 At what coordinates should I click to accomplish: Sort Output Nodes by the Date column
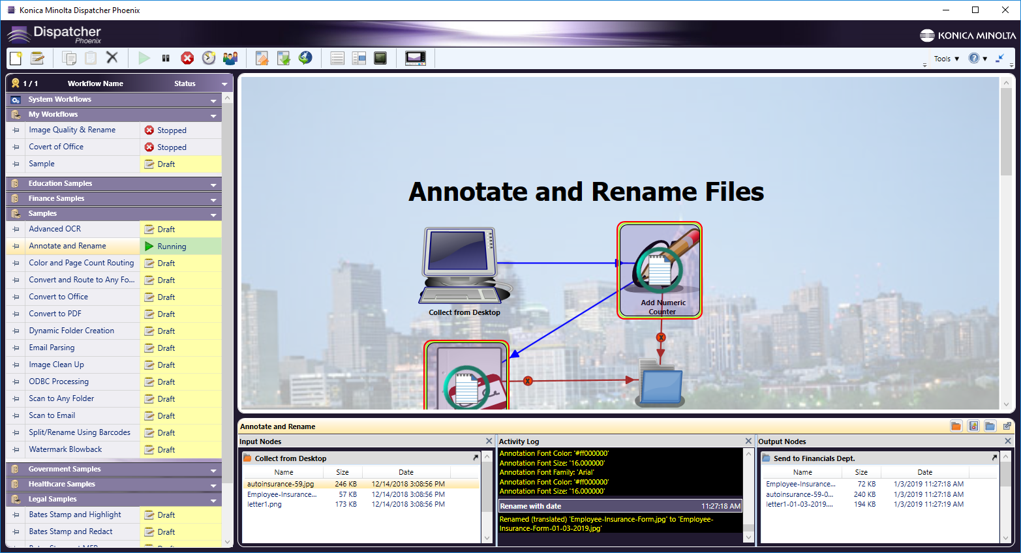925,472
